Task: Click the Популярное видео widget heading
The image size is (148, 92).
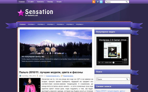Action: [x=105, y=32]
